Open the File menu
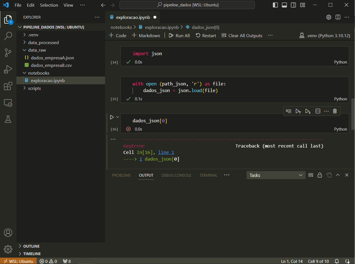This screenshot has width=355, height=264. coord(18,5)
